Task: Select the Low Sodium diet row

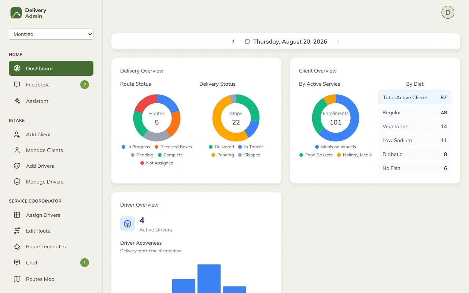Action: tap(415, 140)
